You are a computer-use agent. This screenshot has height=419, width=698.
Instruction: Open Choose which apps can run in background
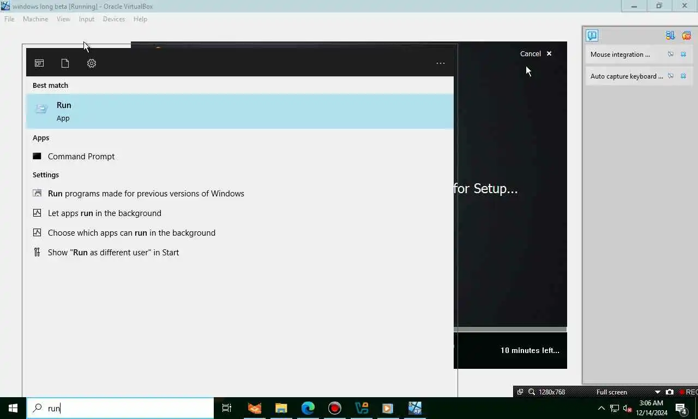(x=240, y=232)
